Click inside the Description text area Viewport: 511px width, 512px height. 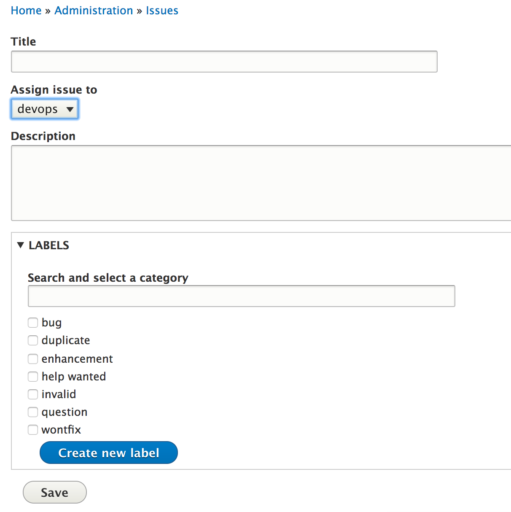click(x=261, y=183)
